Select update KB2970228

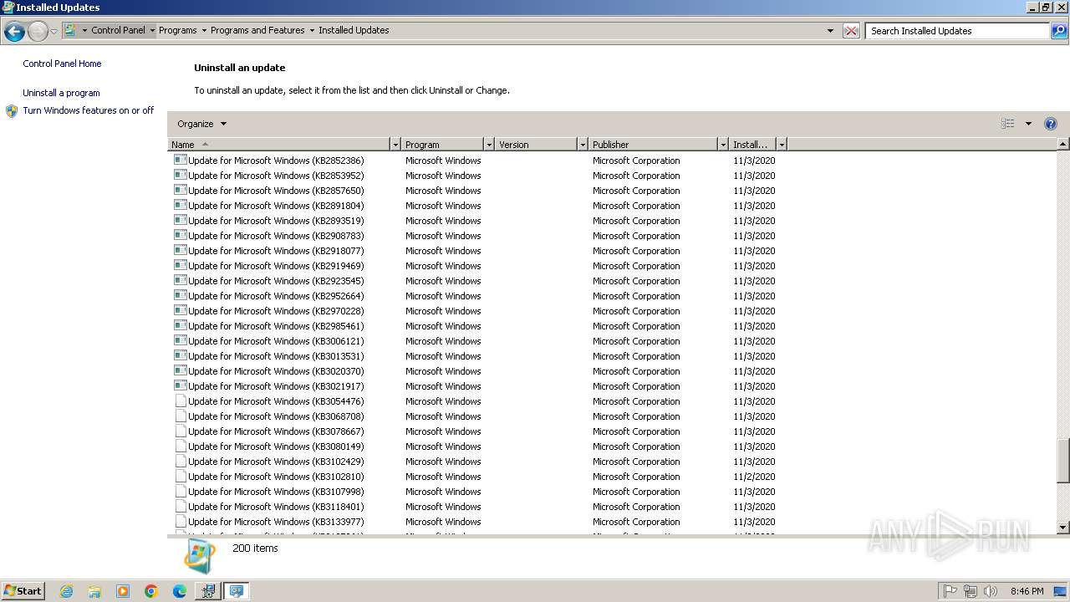[276, 311]
